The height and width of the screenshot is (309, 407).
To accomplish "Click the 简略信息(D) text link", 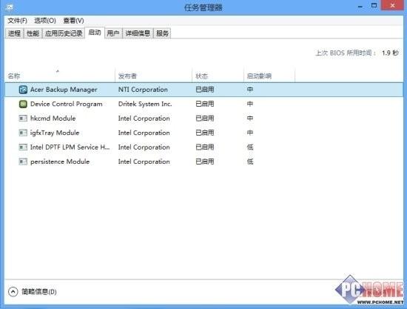I will point(39,292).
